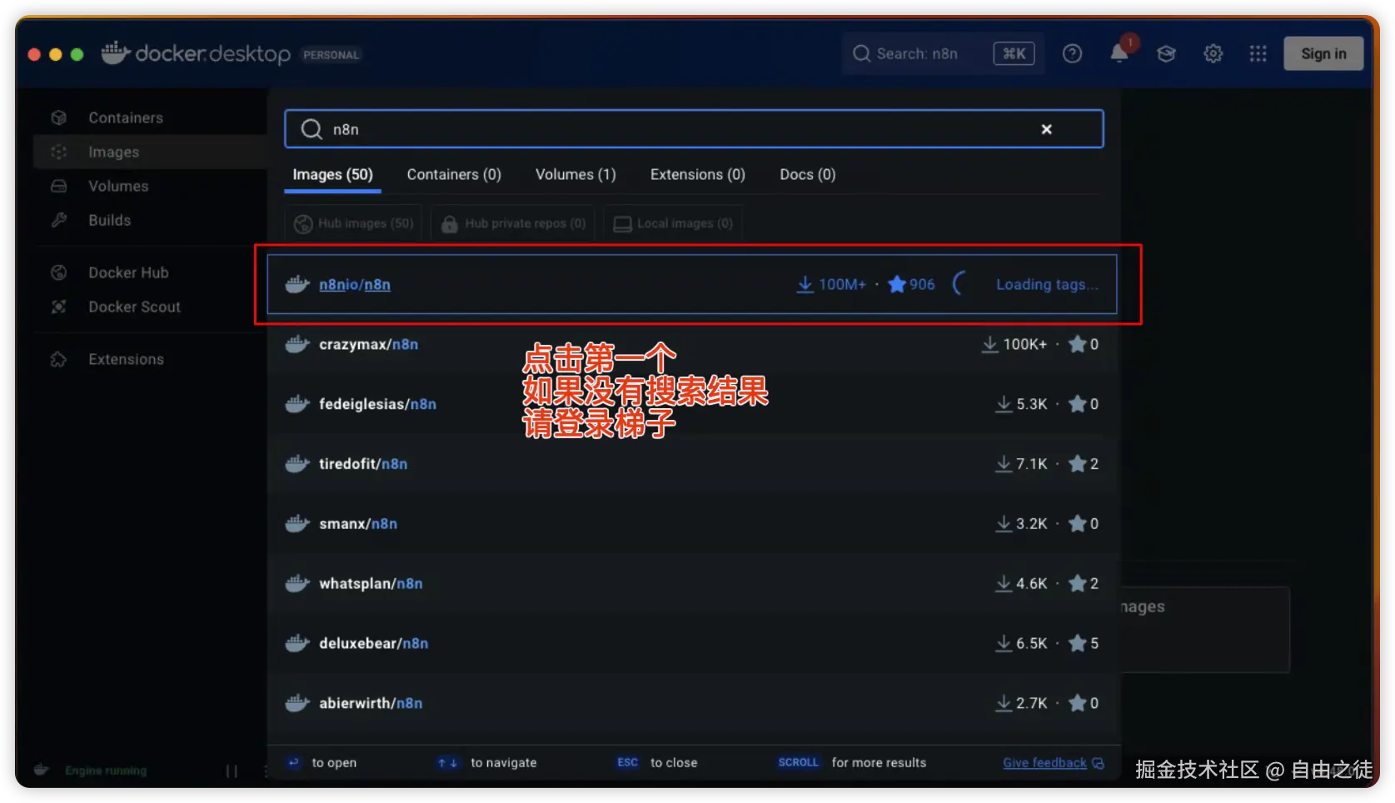Click the top bar Search: n8n field

pyautogui.click(x=943, y=53)
